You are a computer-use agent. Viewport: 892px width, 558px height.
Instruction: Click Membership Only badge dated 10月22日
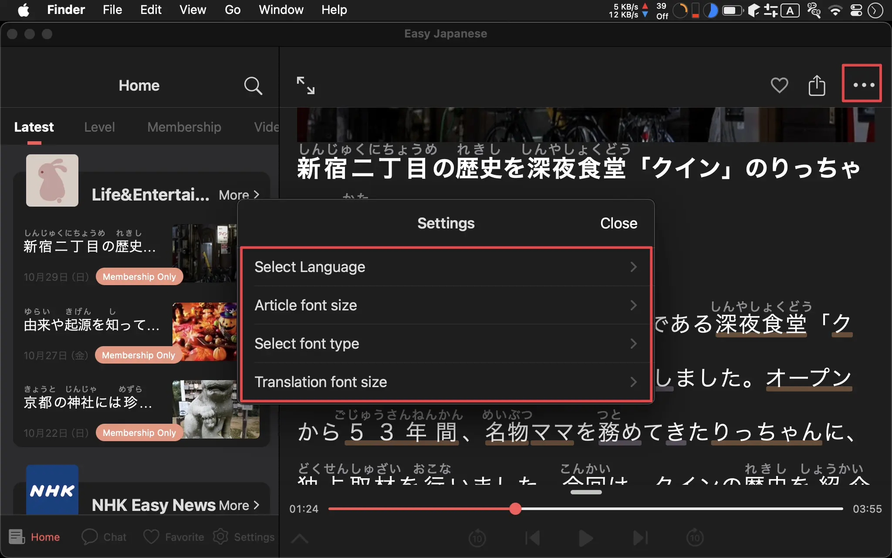pyautogui.click(x=139, y=433)
